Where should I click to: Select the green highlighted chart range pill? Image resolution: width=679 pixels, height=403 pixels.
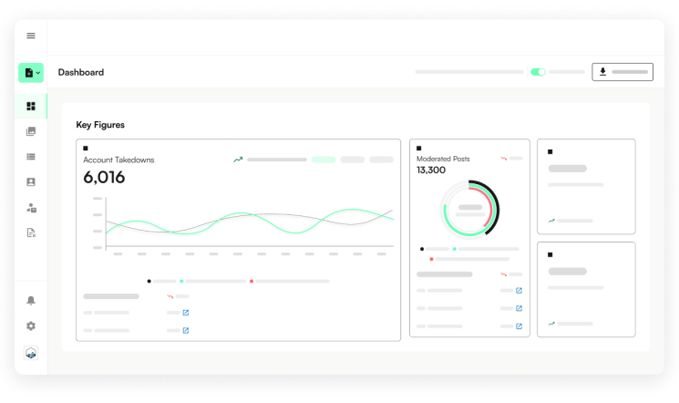324,160
